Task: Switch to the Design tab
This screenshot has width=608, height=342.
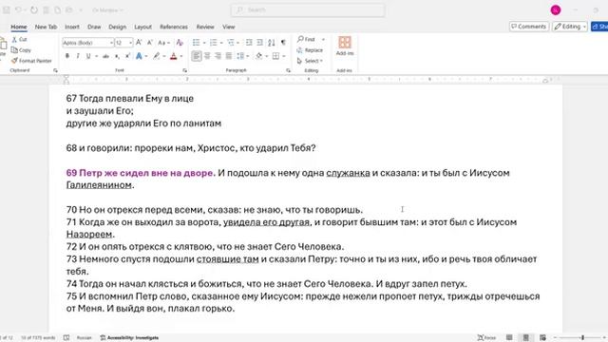Action: click(118, 27)
